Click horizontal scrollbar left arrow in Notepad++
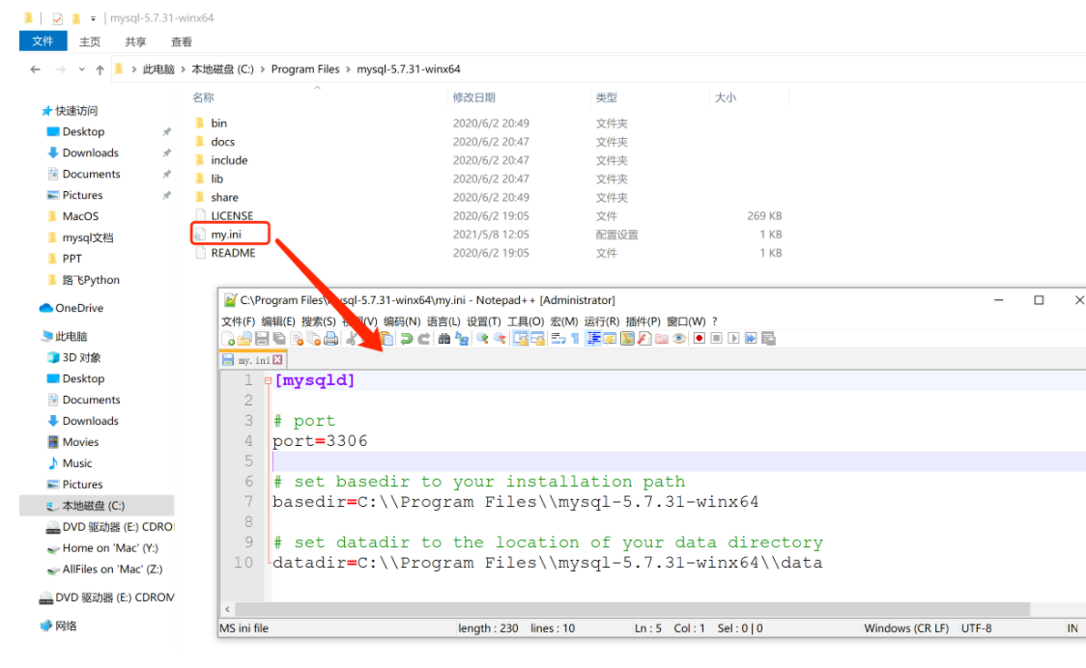The height and width of the screenshot is (668, 1086). point(227,610)
